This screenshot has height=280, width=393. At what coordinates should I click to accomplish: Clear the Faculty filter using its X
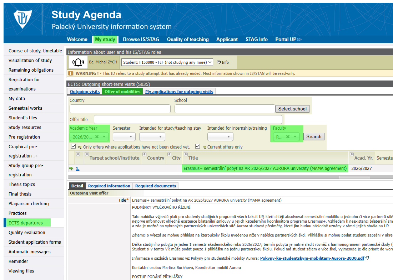[288, 137]
